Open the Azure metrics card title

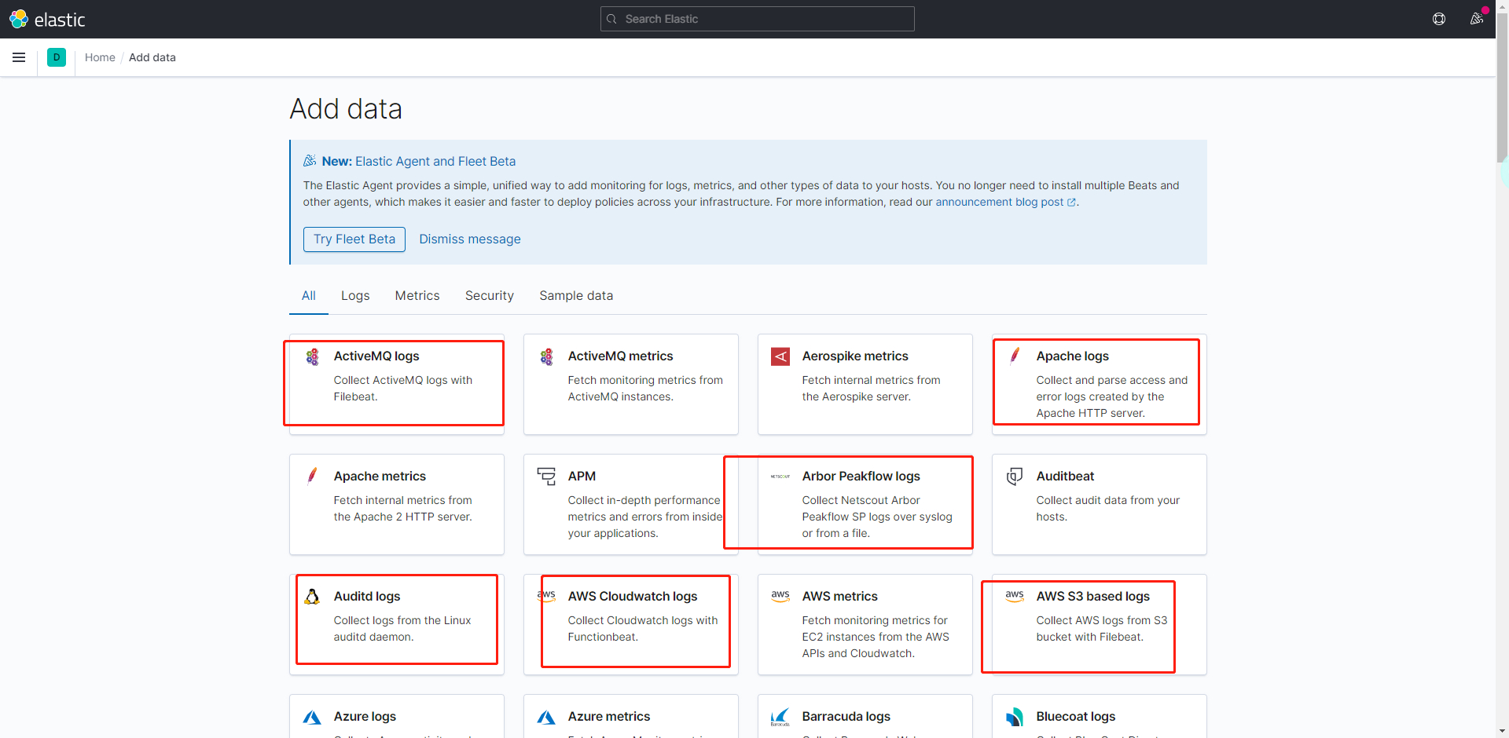[x=609, y=716]
